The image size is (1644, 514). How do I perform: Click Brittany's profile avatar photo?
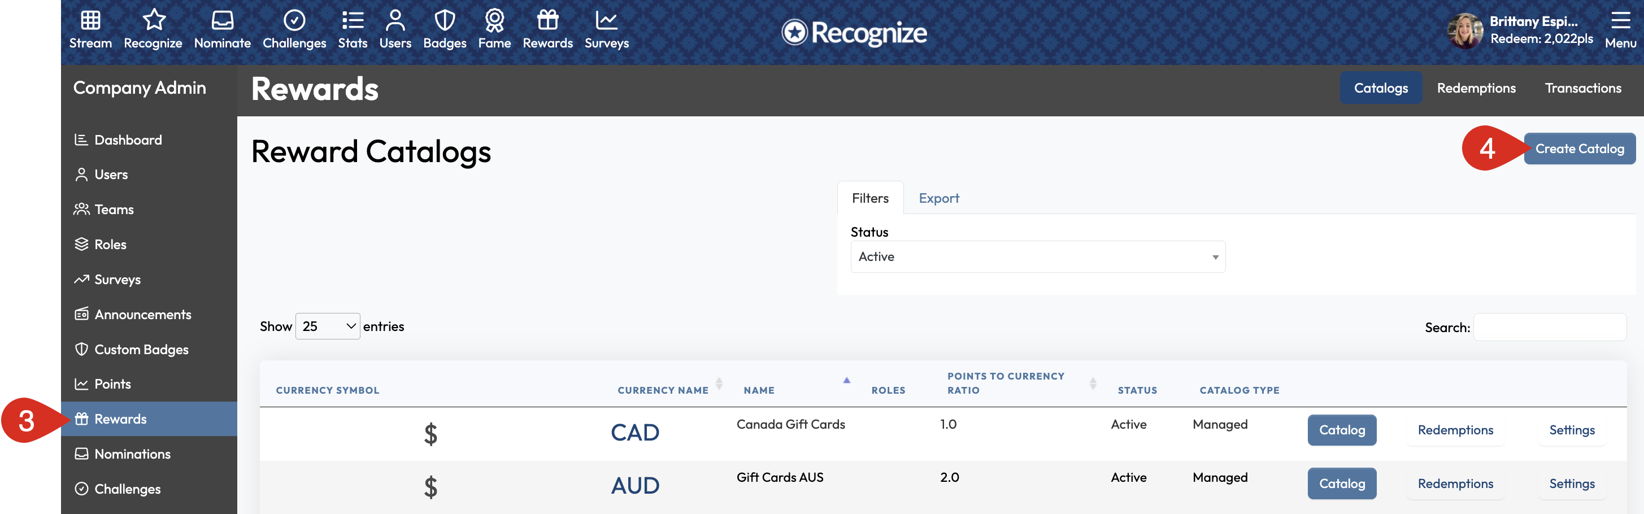pos(1465,31)
